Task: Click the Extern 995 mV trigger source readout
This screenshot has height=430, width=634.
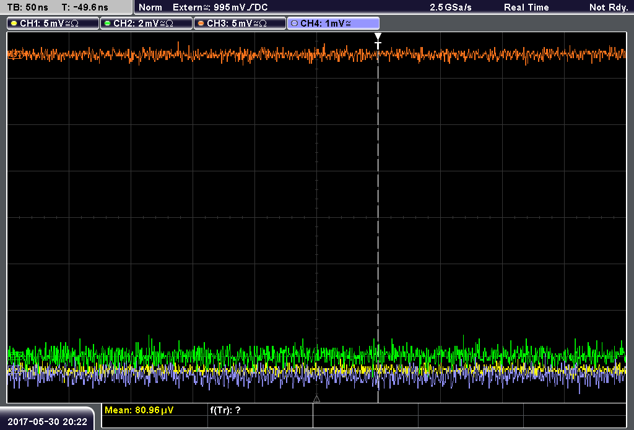Action: (x=220, y=7)
